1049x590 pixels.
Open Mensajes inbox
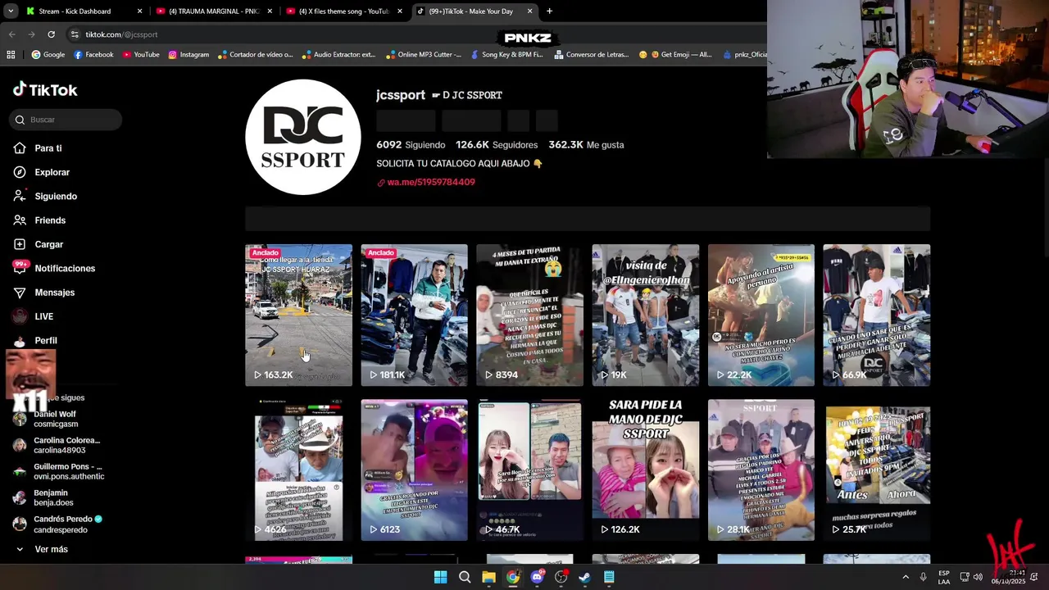pos(43,293)
